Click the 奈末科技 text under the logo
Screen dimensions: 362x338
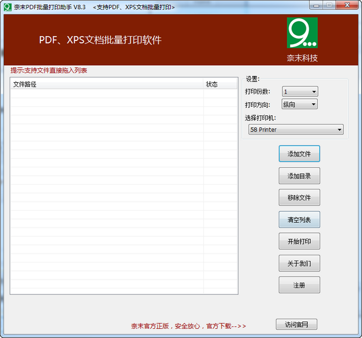click(302, 58)
